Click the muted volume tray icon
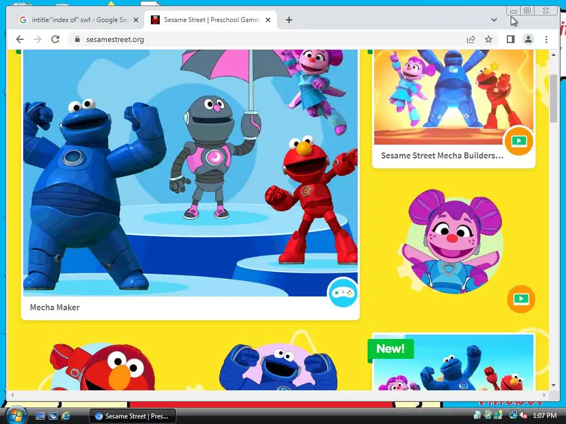566x424 pixels. [x=523, y=415]
